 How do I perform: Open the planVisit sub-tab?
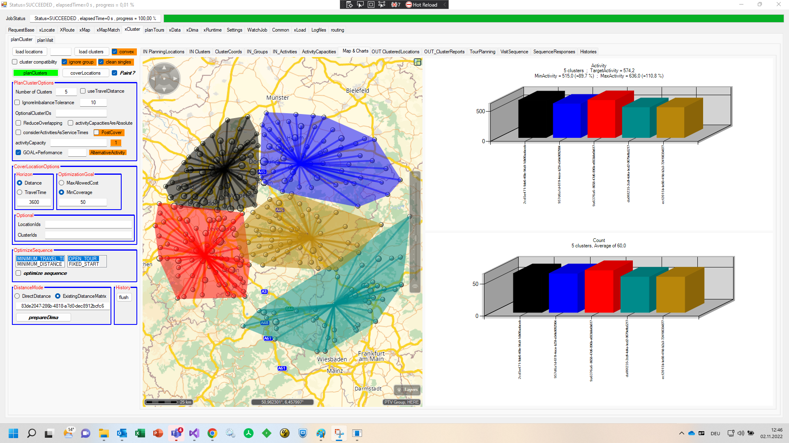(x=45, y=40)
